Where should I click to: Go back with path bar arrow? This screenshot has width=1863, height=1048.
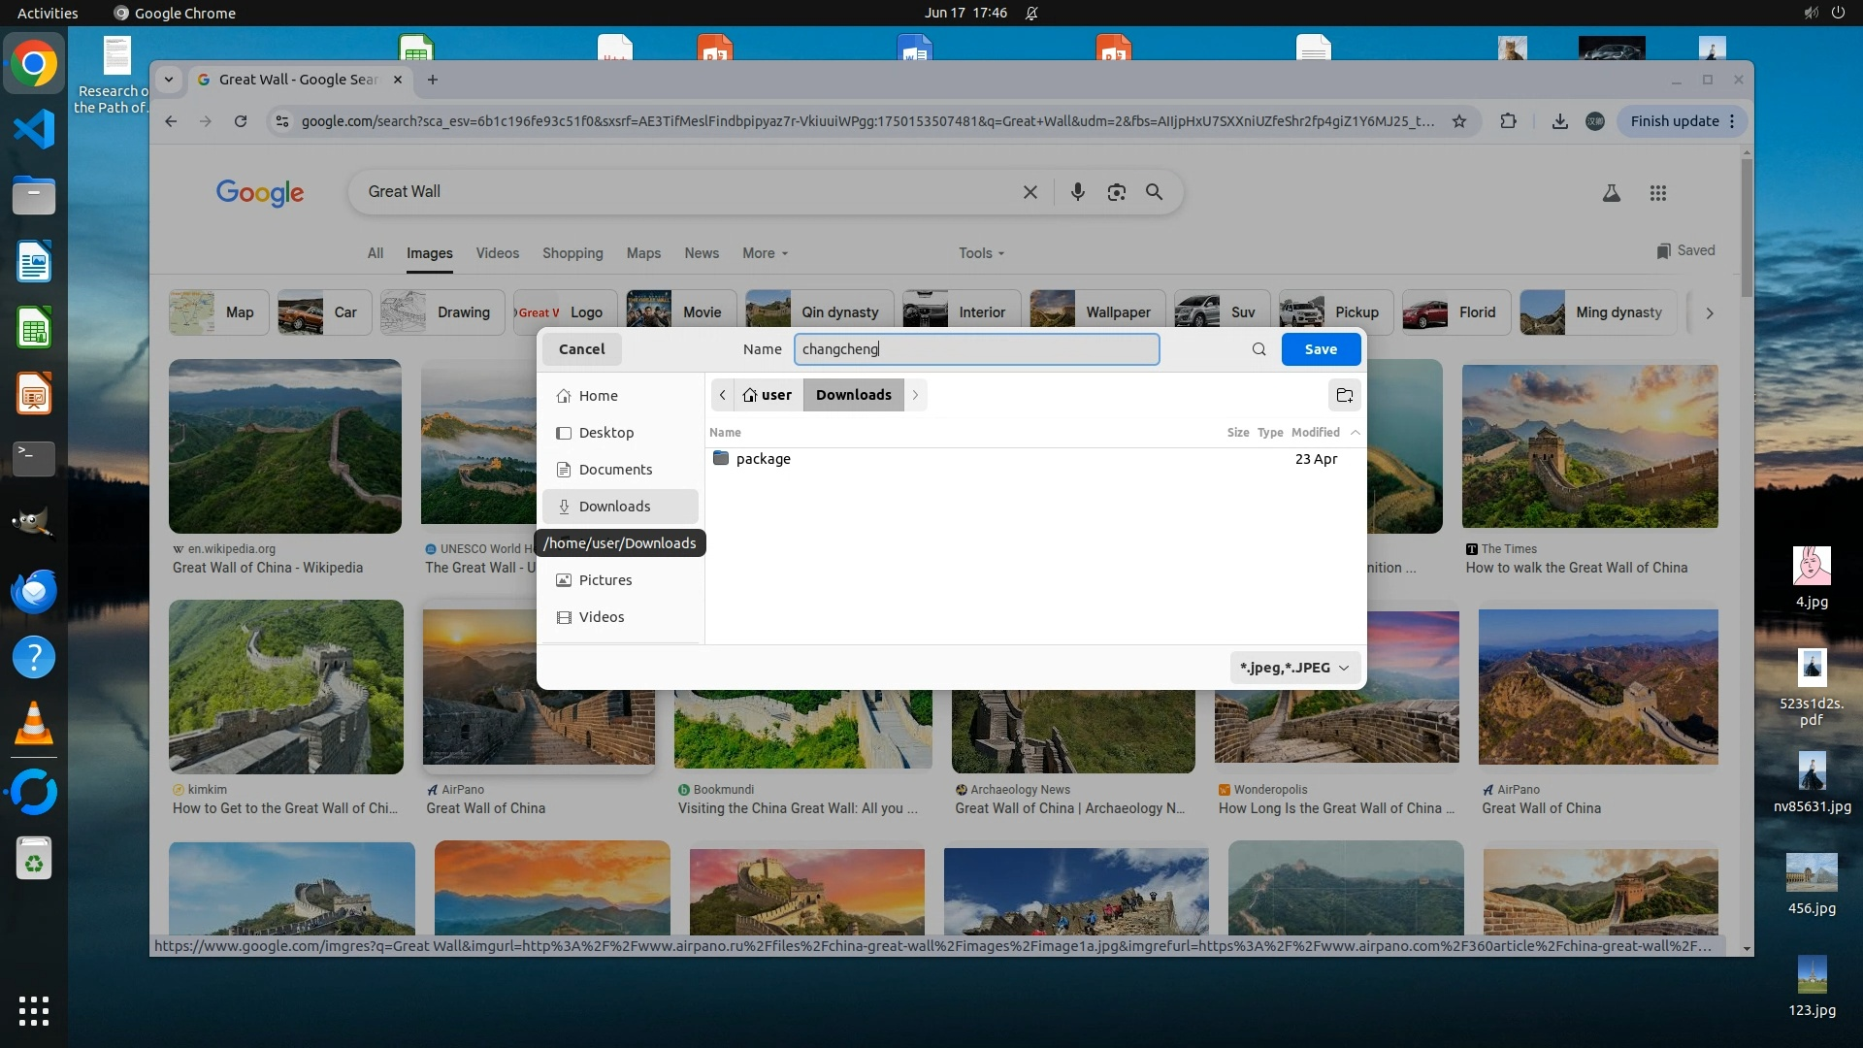click(722, 395)
